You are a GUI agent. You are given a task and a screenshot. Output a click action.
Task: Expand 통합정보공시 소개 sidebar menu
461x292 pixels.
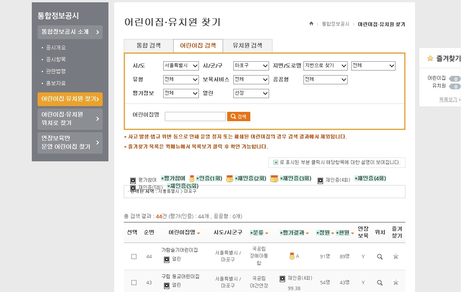(x=70, y=32)
